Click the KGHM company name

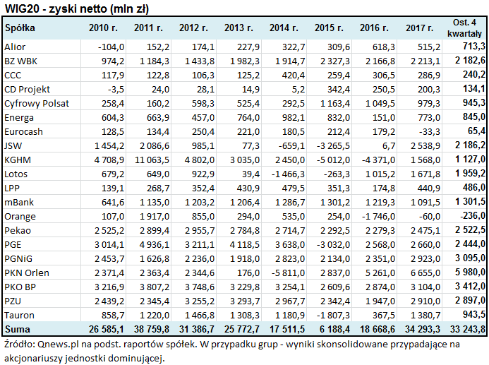(18, 160)
